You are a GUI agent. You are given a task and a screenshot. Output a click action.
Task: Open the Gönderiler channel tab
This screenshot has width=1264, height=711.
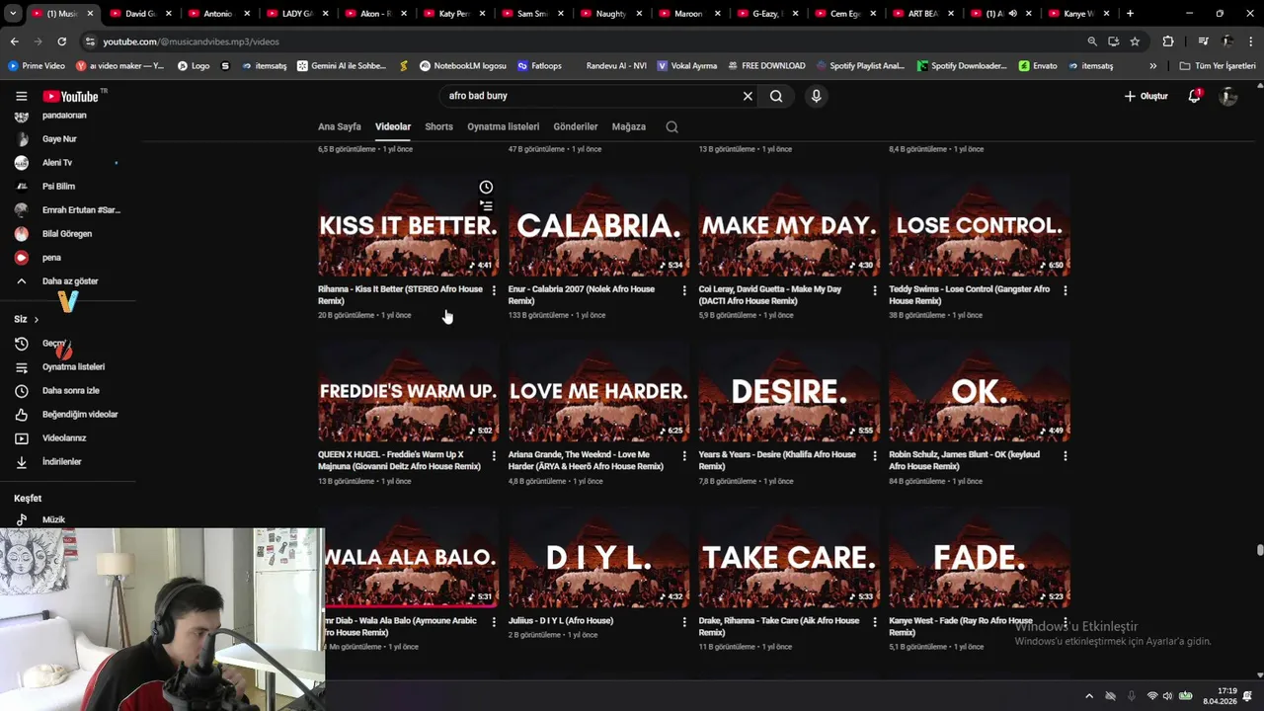click(576, 126)
